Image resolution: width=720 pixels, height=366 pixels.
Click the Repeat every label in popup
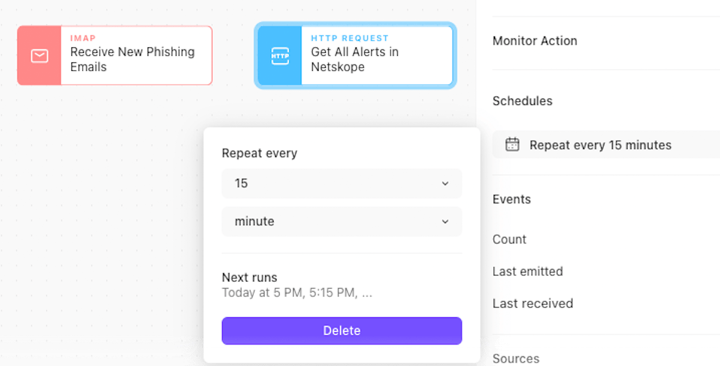click(259, 153)
